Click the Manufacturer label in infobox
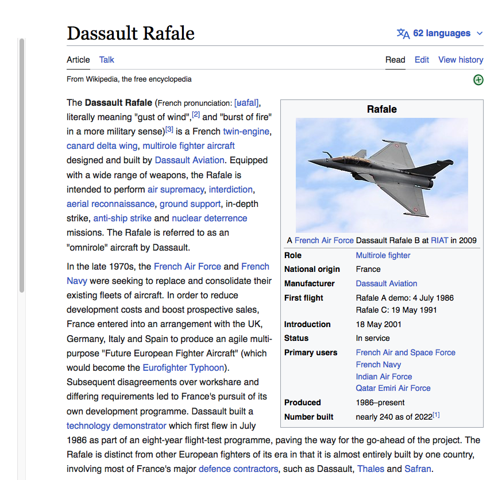This screenshot has width=498, height=480. click(310, 283)
